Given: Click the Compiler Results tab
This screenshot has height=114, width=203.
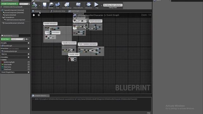Looking at the screenshot, I should pyautogui.click(x=40, y=96).
